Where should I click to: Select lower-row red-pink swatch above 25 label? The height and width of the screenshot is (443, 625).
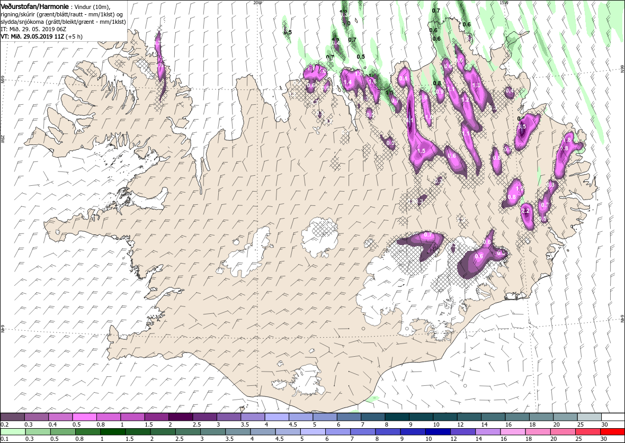(587, 432)
